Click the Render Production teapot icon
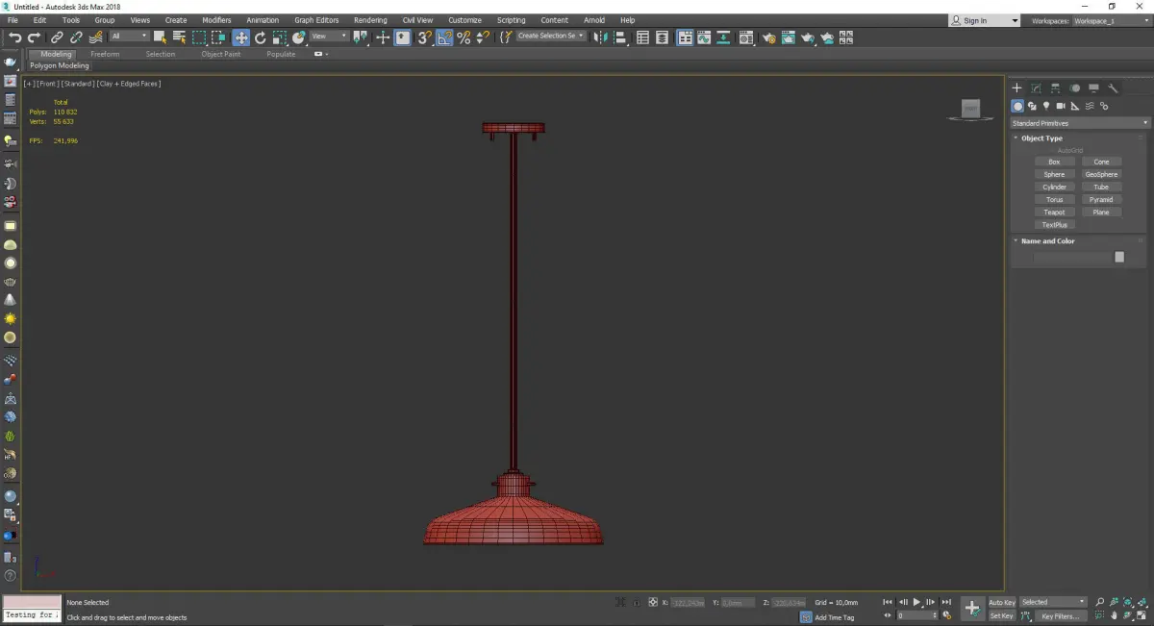The height and width of the screenshot is (626, 1154). coord(807,38)
